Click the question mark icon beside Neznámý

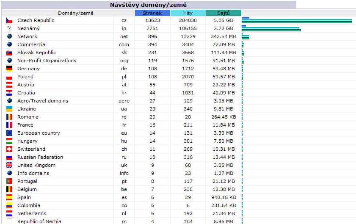pyautogui.click(x=9, y=28)
